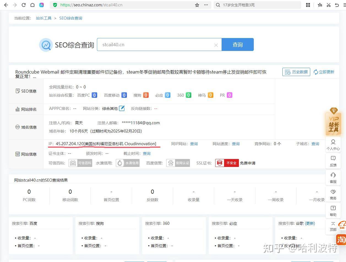Viewport: 346px width, 262px height.
Task: Open 反馈 feedback in the side panel
Action: (333, 161)
